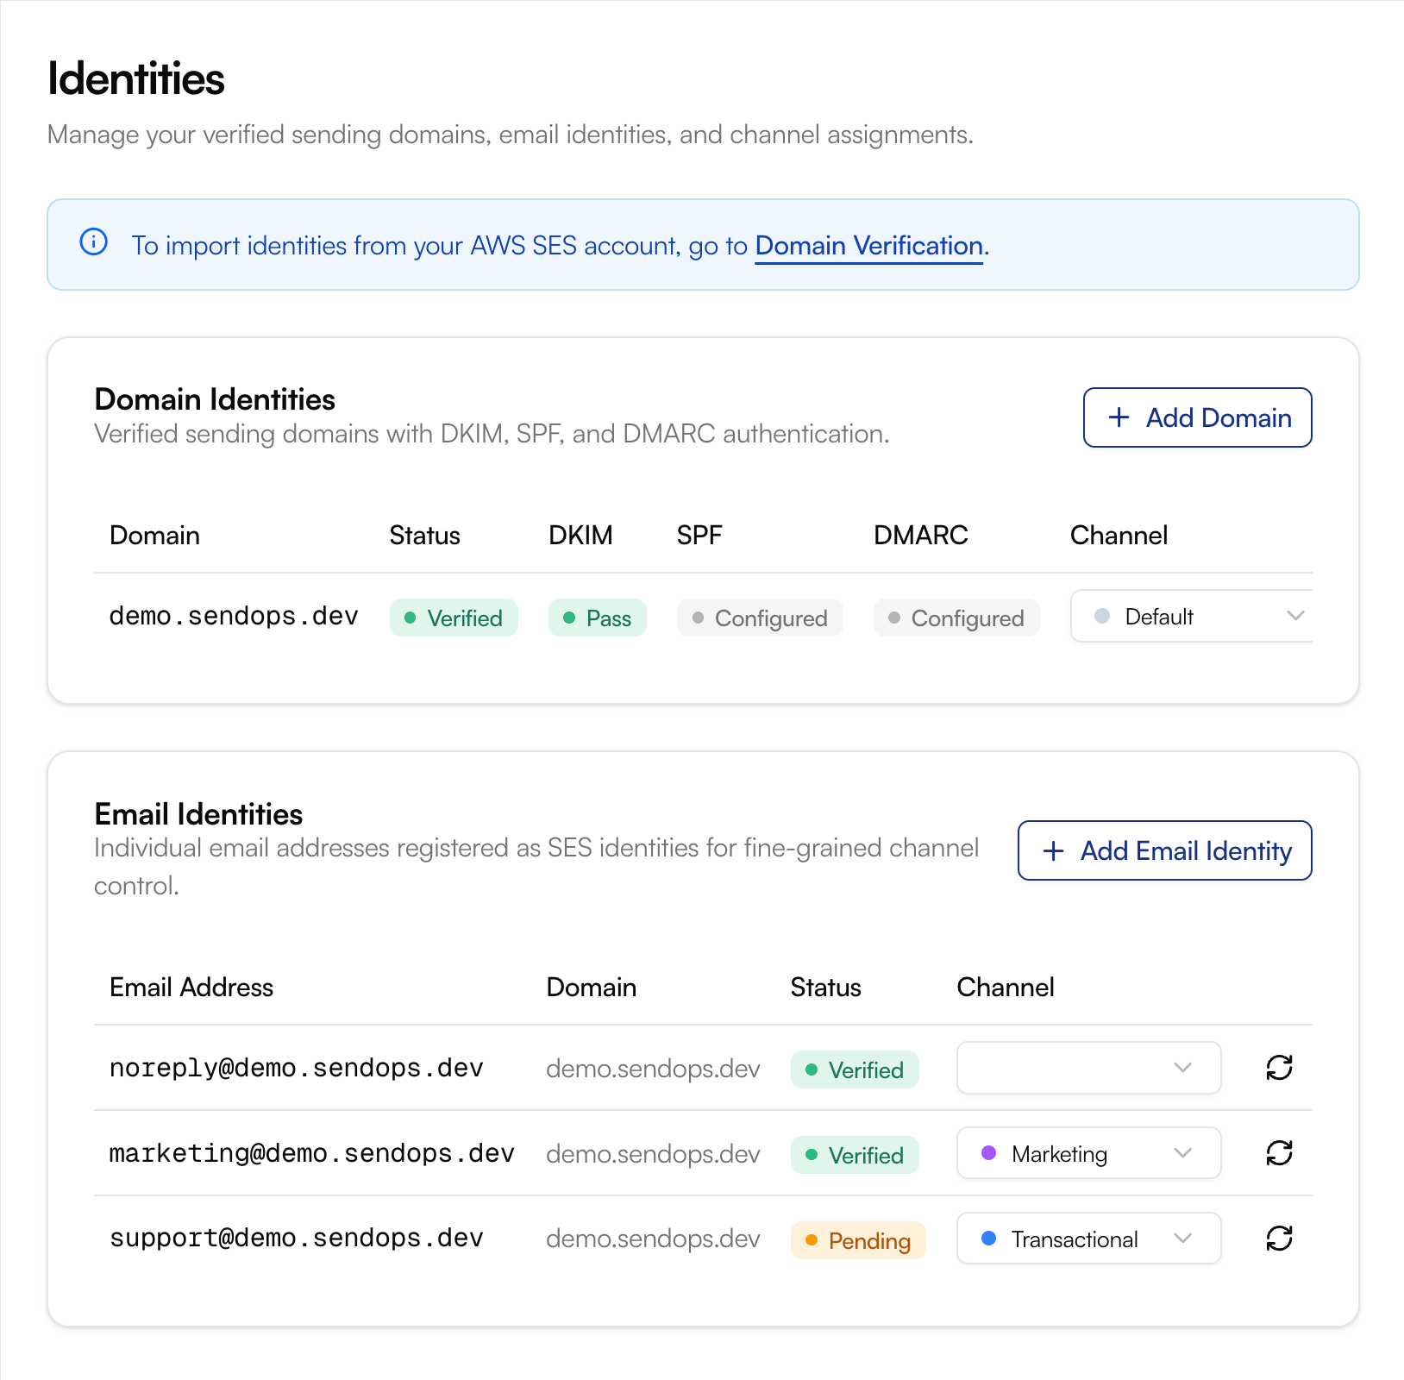The width and height of the screenshot is (1404, 1380).
Task: Click the Add Domain button
Action: [x=1197, y=417]
